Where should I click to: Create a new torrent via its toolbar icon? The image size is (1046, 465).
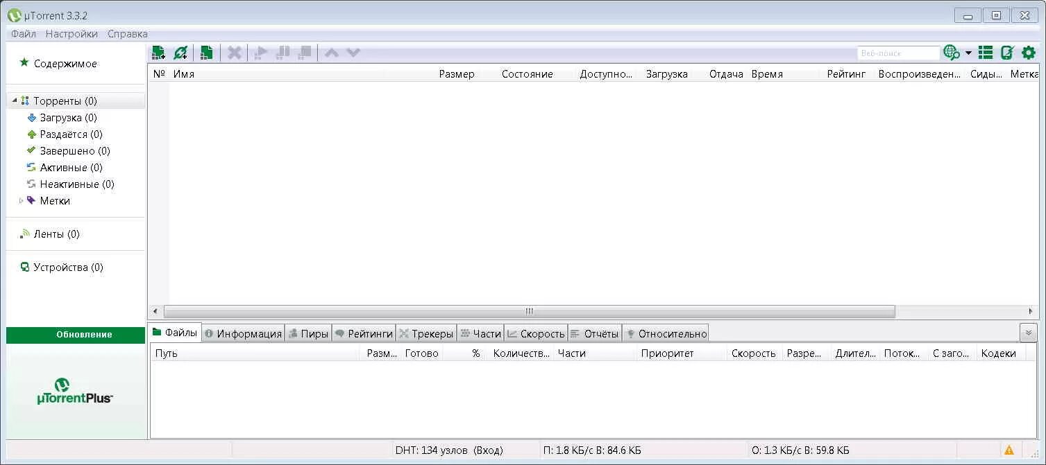[206, 52]
